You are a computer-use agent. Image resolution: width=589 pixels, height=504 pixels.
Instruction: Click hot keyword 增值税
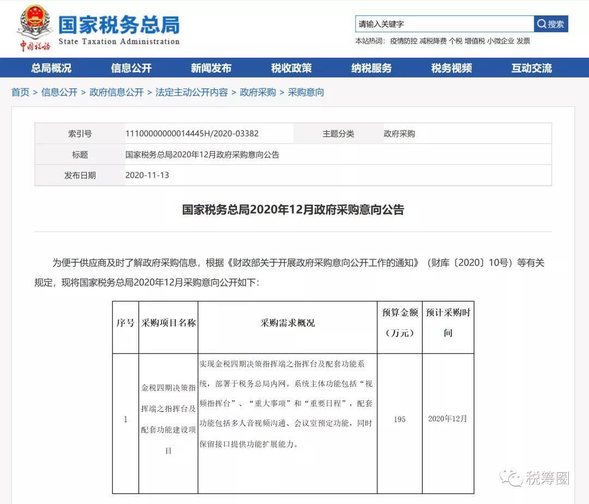[475, 41]
